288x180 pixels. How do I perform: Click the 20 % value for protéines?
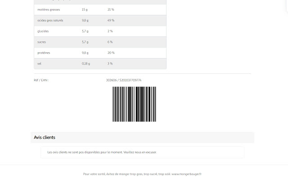click(x=111, y=53)
